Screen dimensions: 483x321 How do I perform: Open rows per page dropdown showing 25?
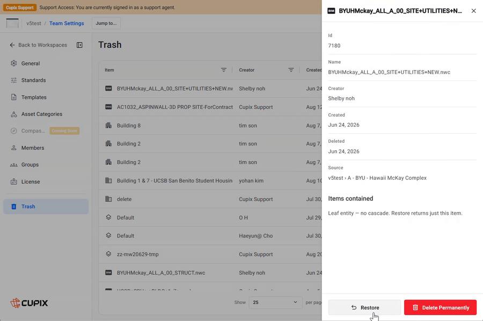(x=275, y=302)
